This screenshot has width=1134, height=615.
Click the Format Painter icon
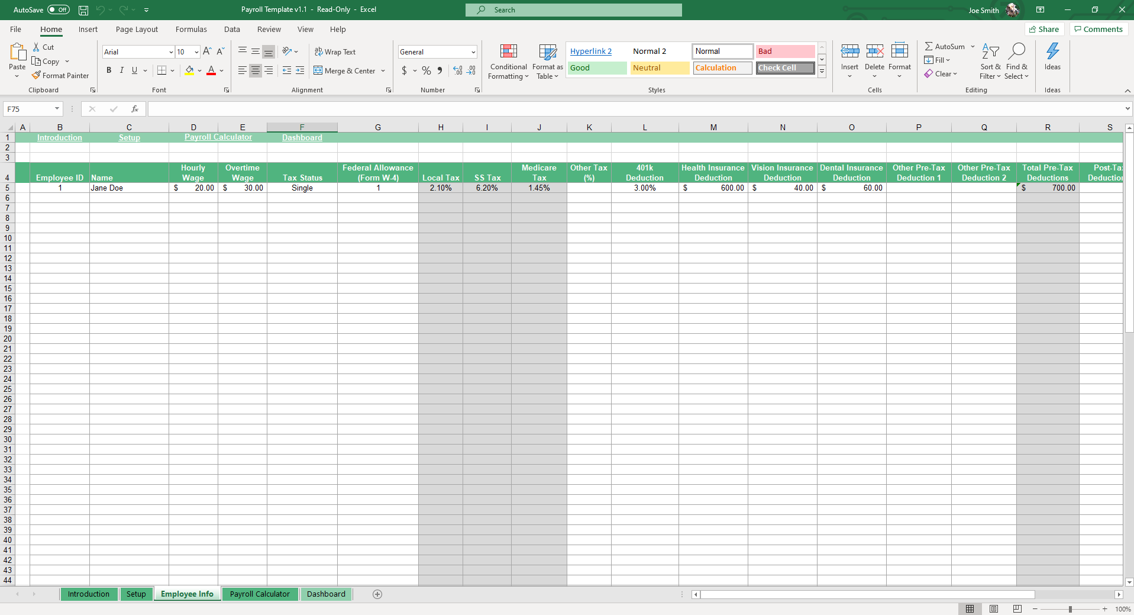coord(37,75)
